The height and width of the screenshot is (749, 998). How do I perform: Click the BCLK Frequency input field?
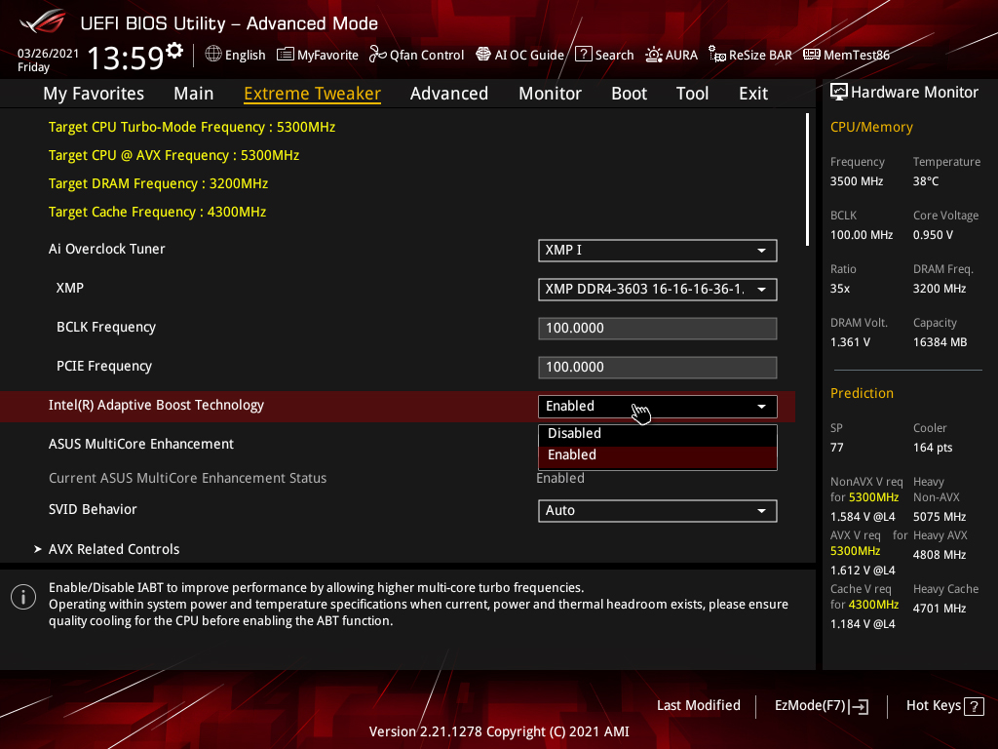point(658,328)
